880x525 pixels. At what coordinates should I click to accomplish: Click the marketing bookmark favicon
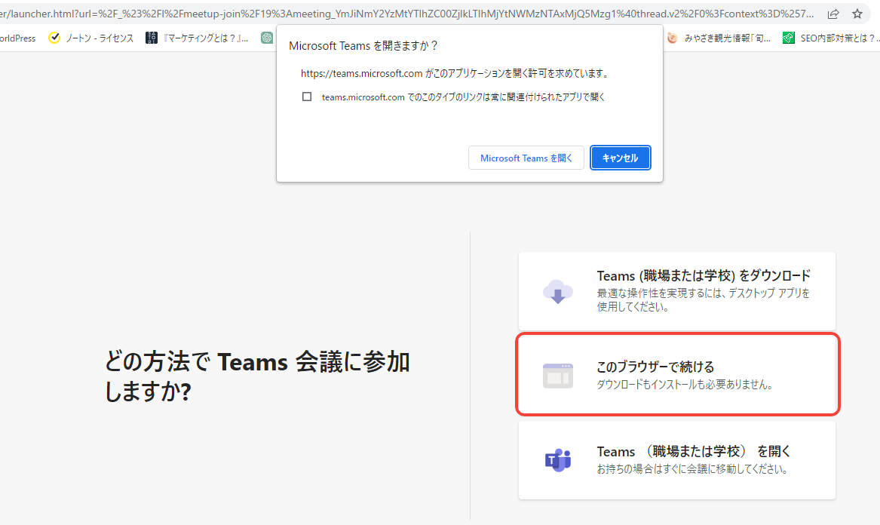pos(151,38)
